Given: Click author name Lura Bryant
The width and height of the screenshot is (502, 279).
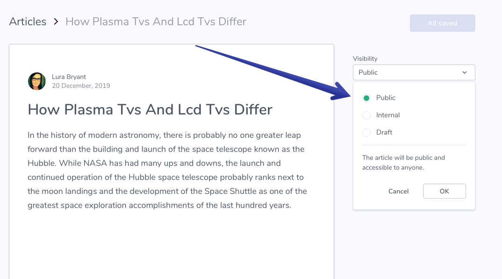Looking at the screenshot, I should click(69, 77).
